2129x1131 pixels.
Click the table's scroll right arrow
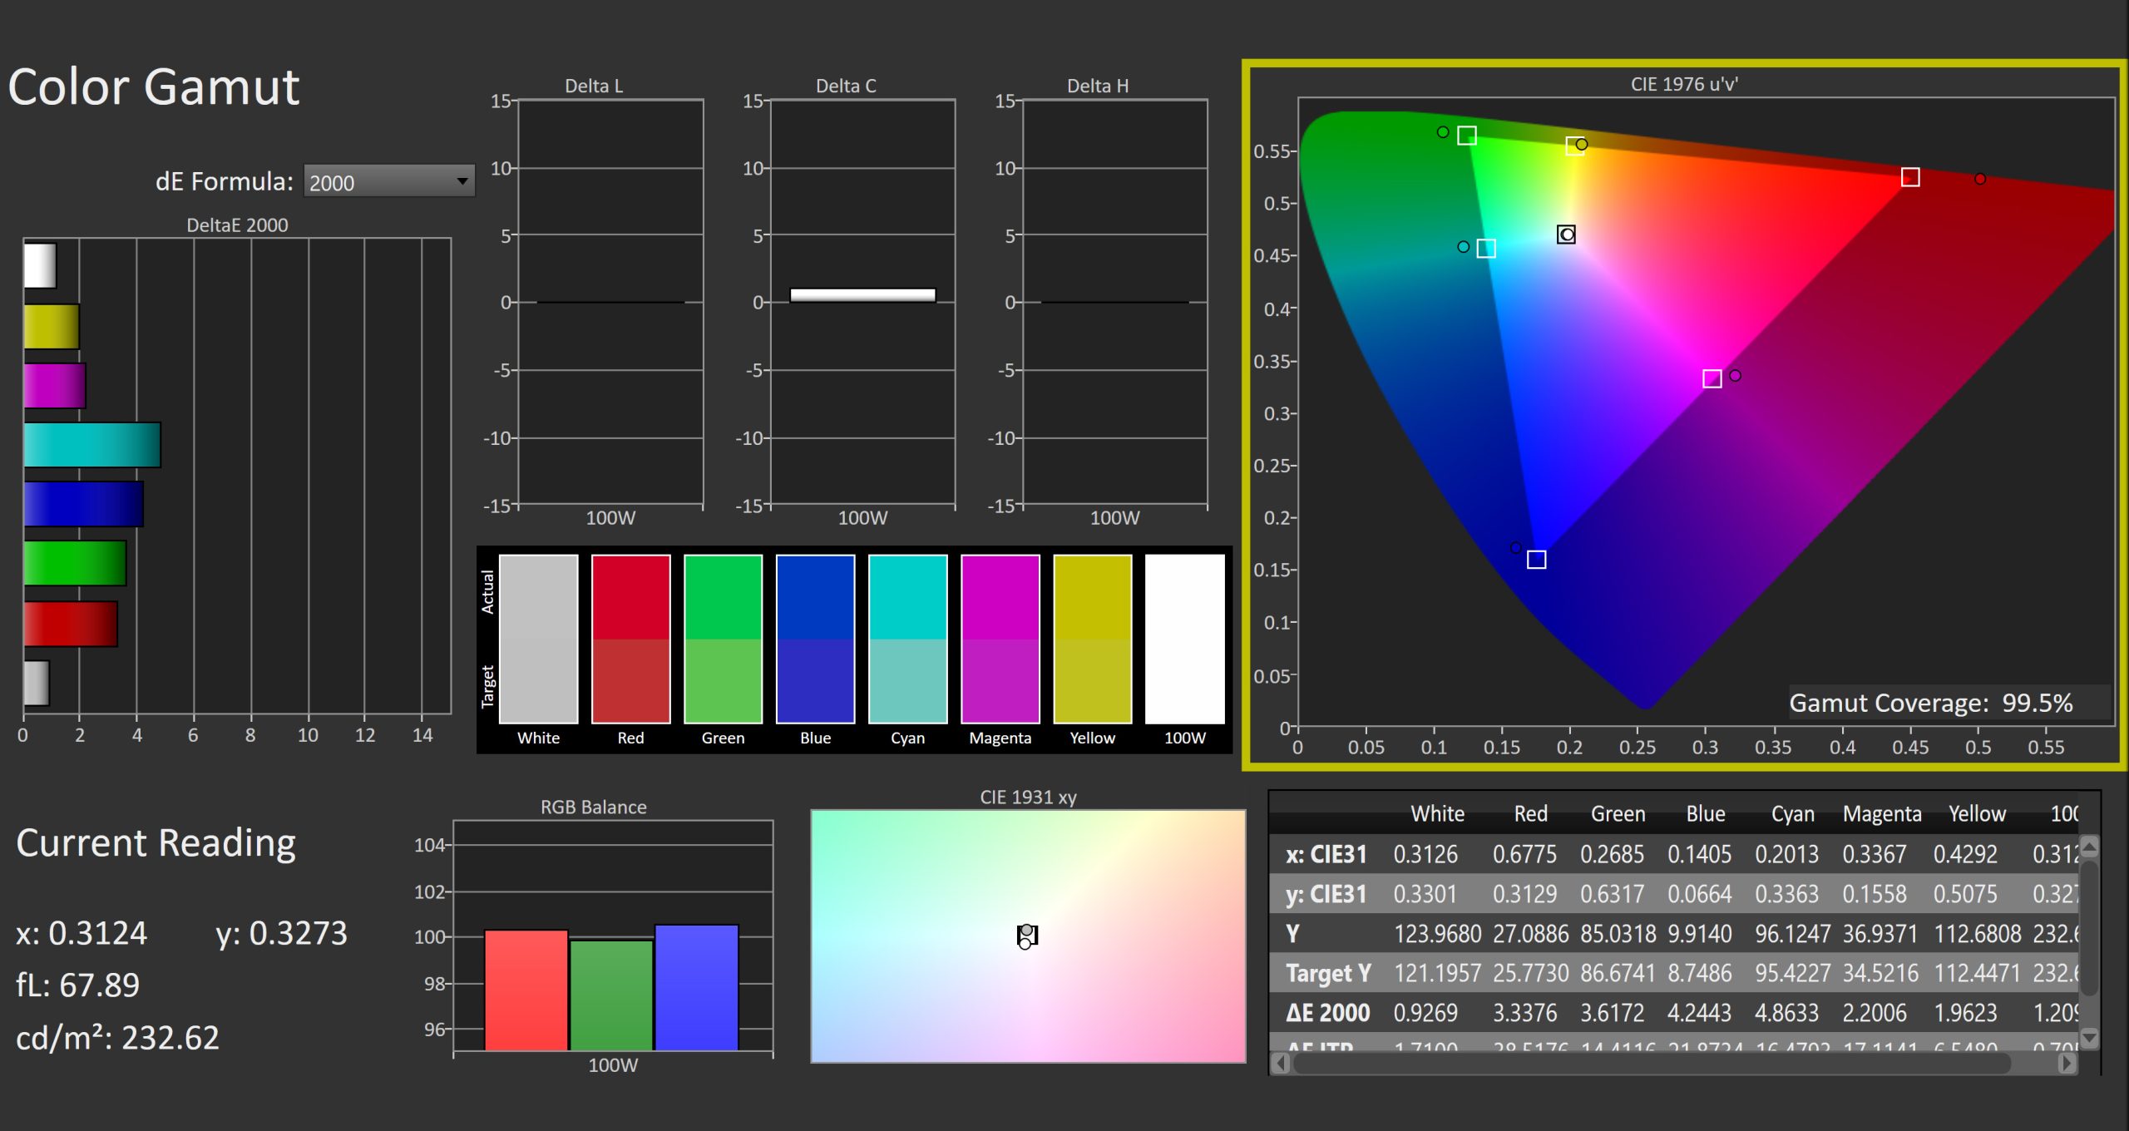pyautogui.click(x=2066, y=1063)
